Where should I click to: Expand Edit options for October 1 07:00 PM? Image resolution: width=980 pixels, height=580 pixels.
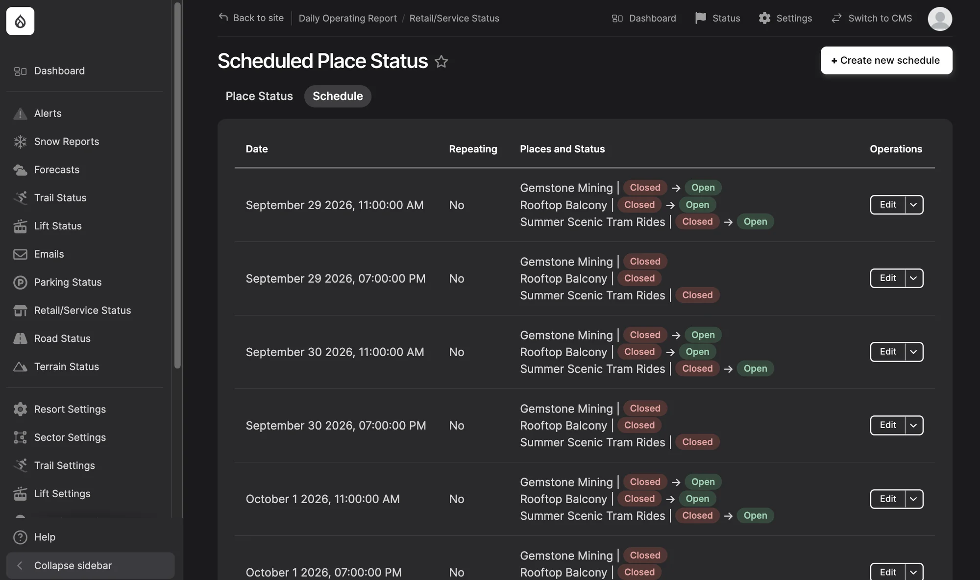(x=913, y=572)
